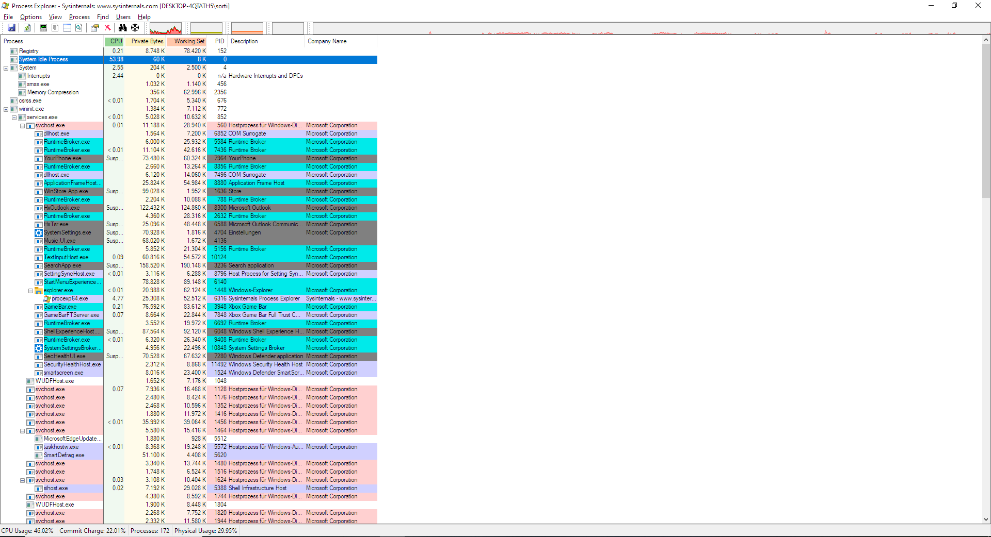Collapse the svchost.exe PID 560 node
This screenshot has width=991, height=537.
point(22,126)
